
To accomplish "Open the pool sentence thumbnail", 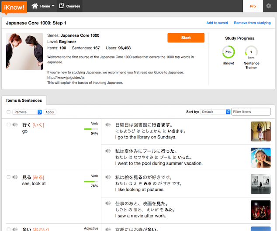I will (x=260, y=158).
